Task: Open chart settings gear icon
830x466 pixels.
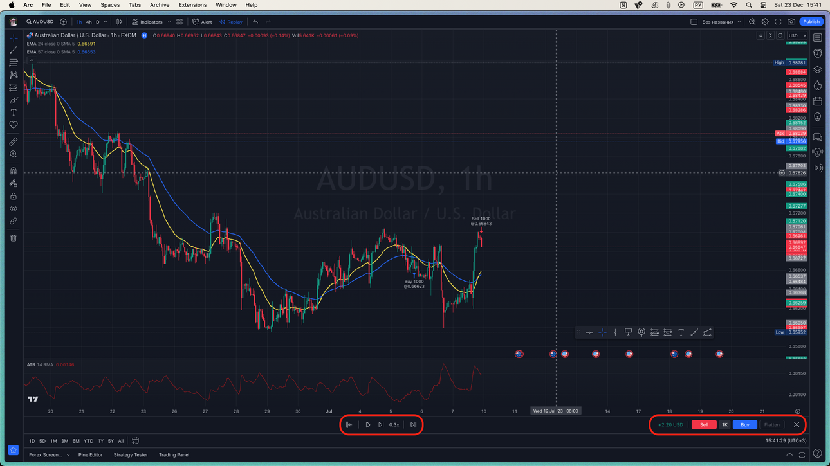Action: pos(765,22)
